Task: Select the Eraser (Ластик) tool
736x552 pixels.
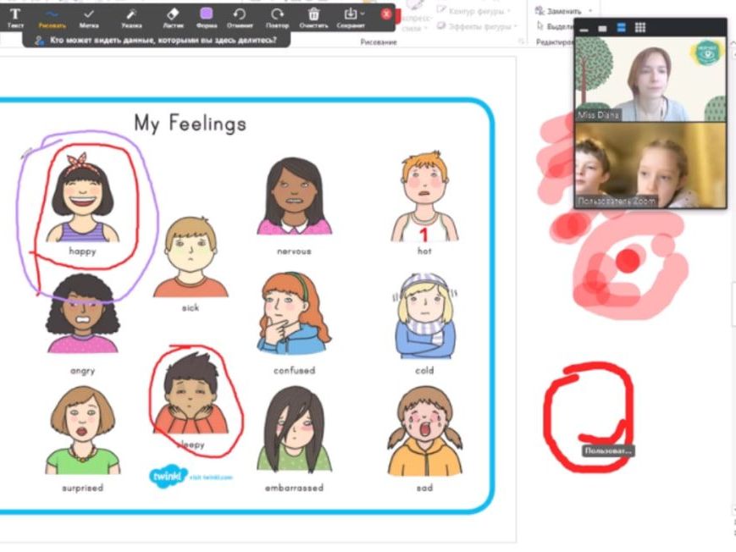Action: click(x=174, y=18)
